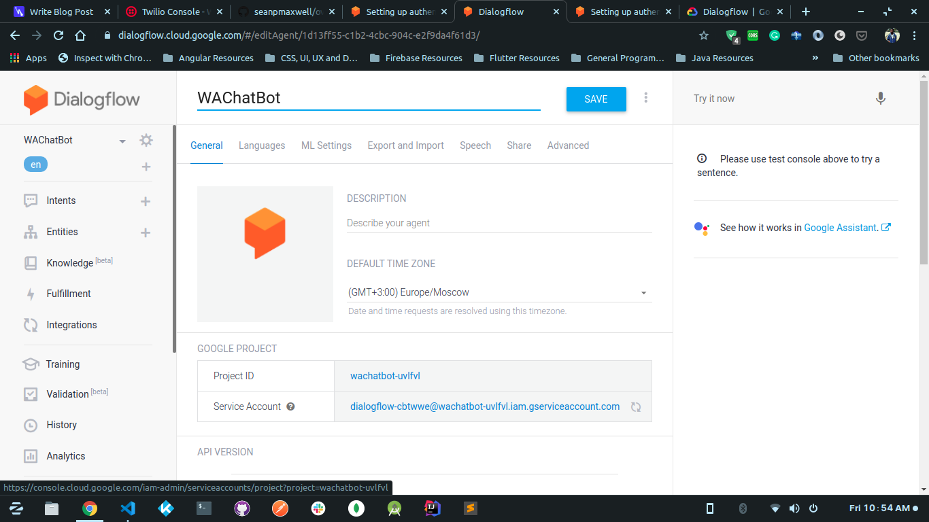Open the three-dot menu next to SAVE
The image size is (929, 522).
(645, 98)
